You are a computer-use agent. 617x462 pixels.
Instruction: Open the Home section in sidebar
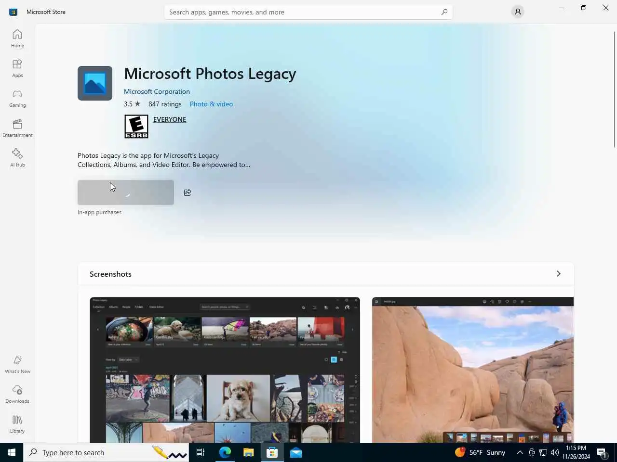pyautogui.click(x=17, y=38)
